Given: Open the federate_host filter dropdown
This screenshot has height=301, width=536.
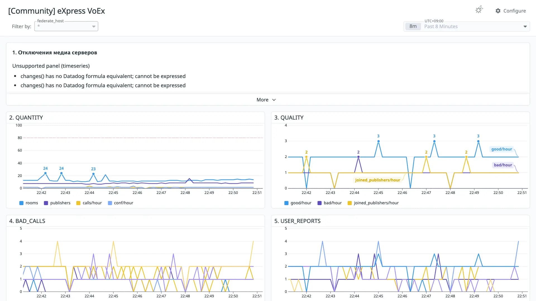Looking at the screenshot, I should tap(66, 26).
